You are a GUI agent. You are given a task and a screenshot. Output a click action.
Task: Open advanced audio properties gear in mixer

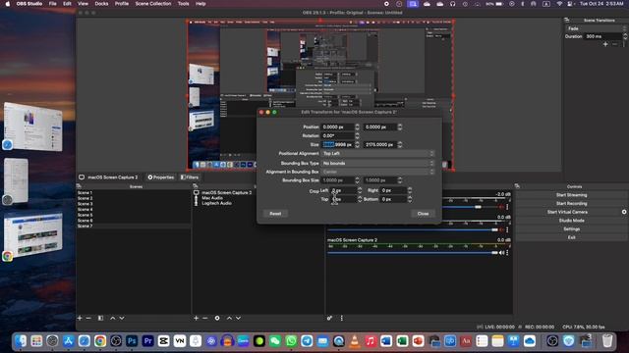coord(329,318)
